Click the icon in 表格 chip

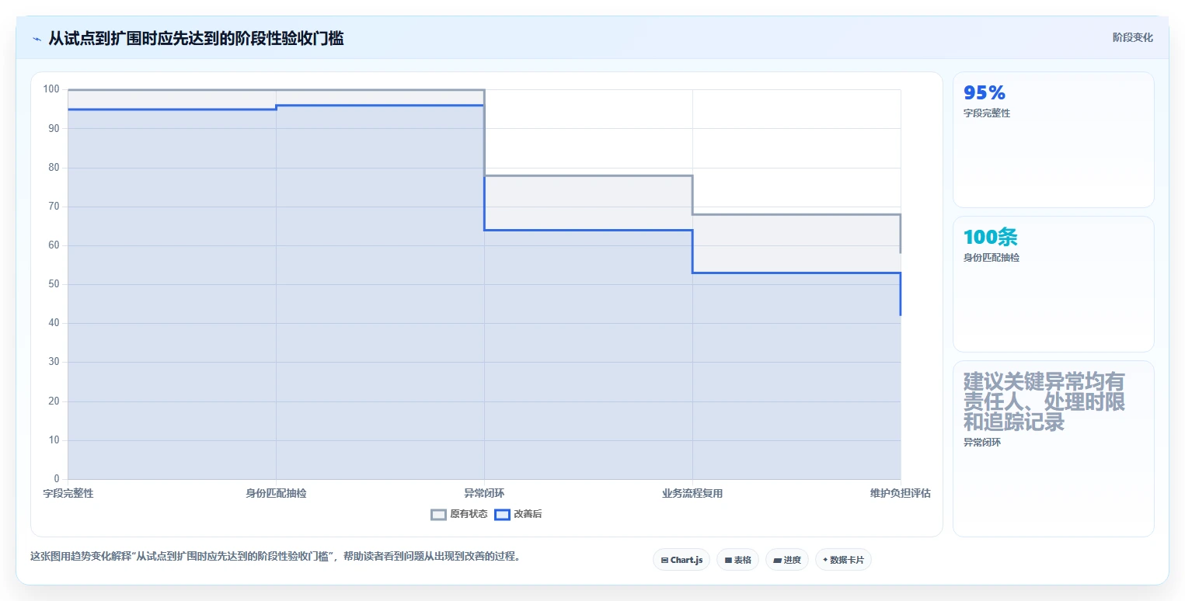pyautogui.click(x=728, y=560)
